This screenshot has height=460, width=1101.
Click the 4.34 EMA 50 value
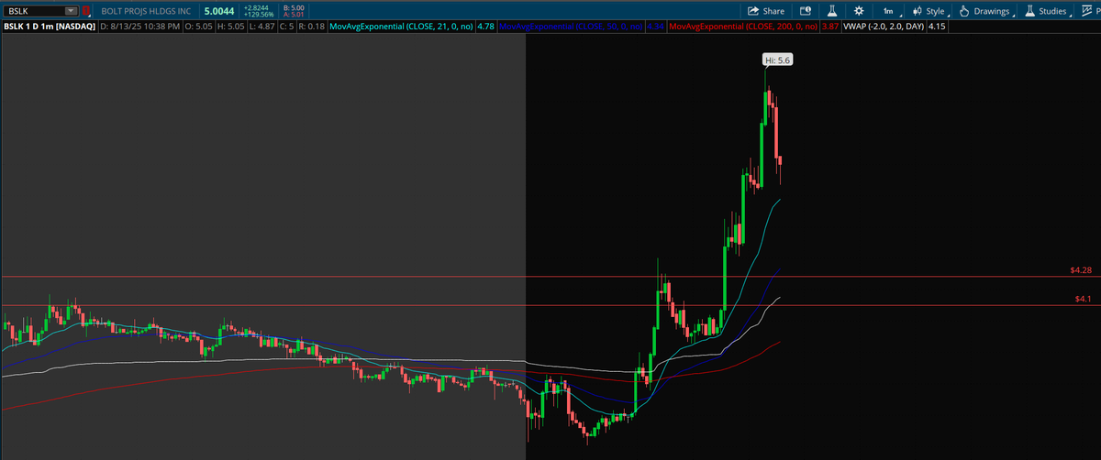point(655,27)
